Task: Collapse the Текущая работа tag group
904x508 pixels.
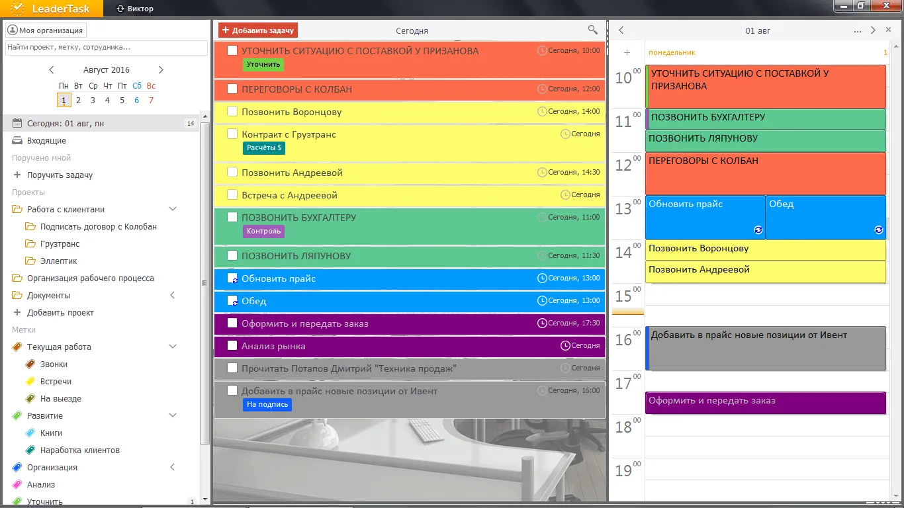Action: (173, 347)
